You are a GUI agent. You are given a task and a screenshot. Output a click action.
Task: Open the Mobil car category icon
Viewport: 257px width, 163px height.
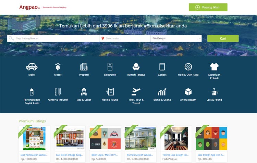coord(32,67)
